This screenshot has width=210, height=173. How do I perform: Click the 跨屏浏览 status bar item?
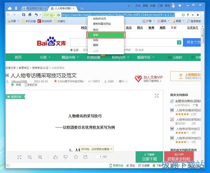coord(116,166)
